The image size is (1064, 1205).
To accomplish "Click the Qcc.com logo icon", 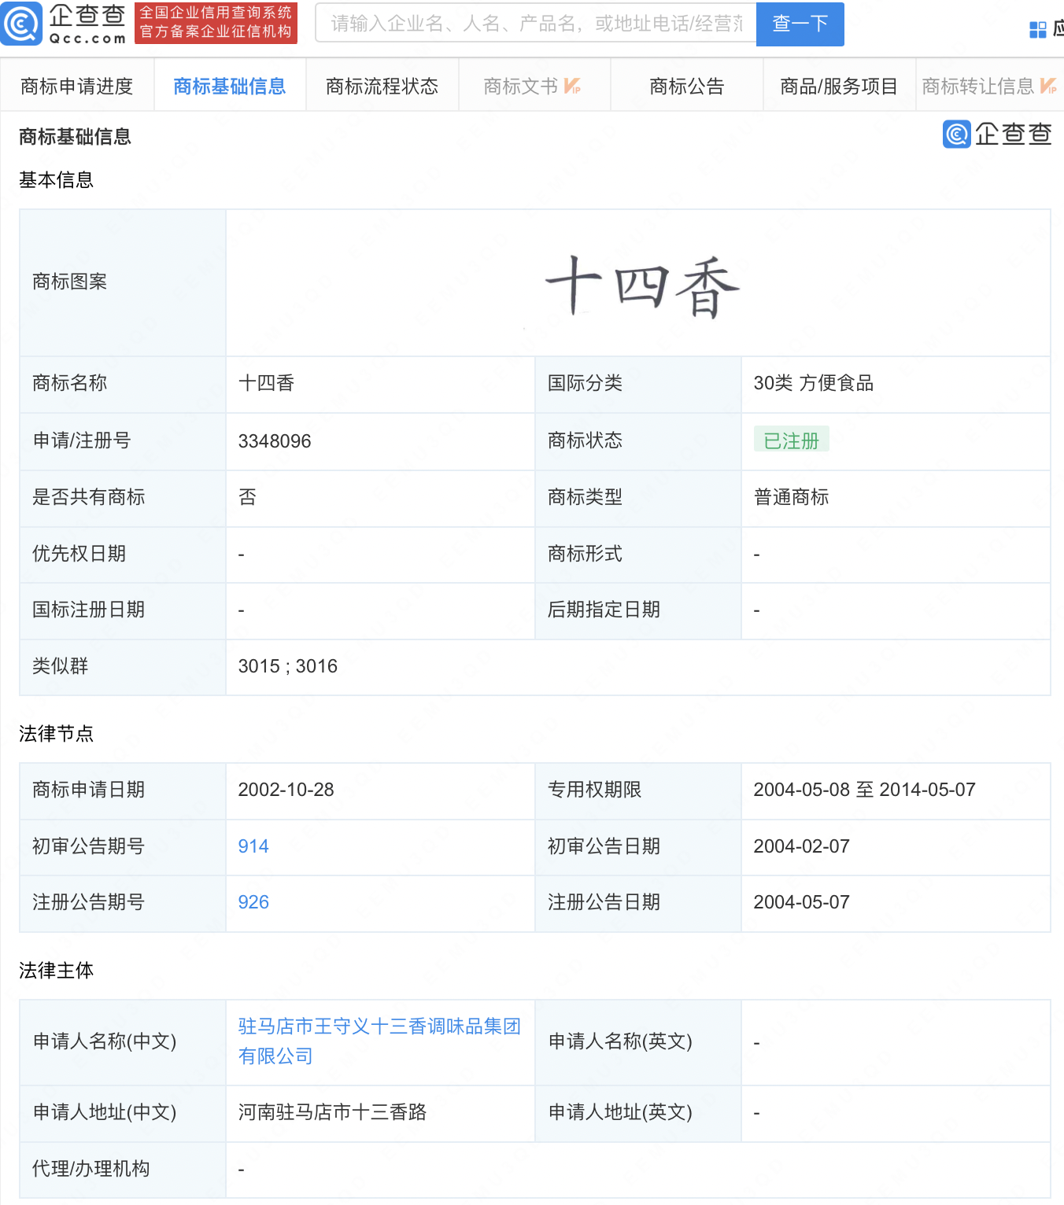I will (x=22, y=24).
